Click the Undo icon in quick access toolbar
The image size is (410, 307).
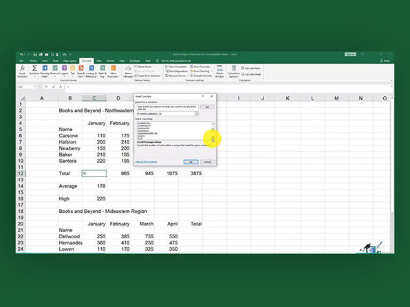[21, 54]
